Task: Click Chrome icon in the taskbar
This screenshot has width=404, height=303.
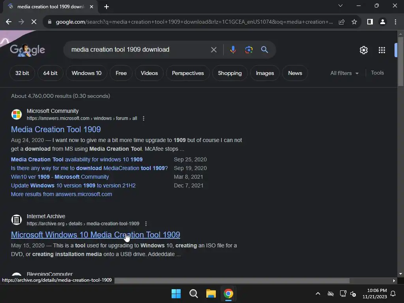Action: coord(228,294)
